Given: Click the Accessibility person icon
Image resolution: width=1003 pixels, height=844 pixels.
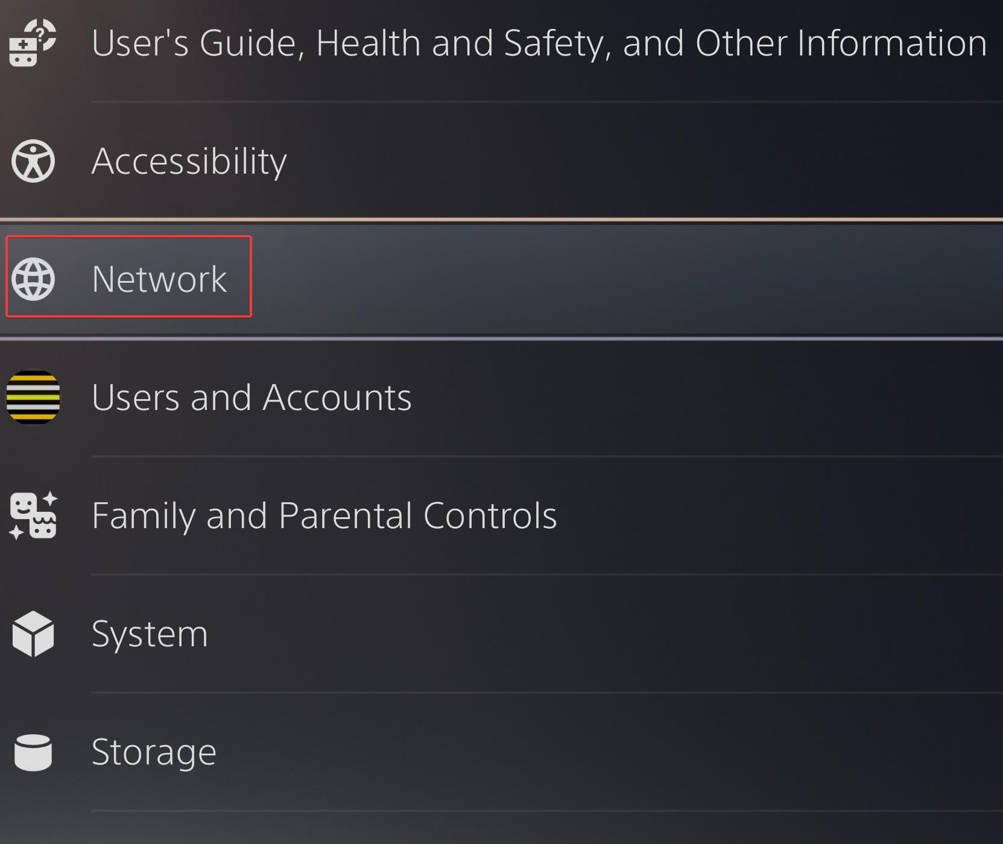Looking at the screenshot, I should (x=33, y=161).
